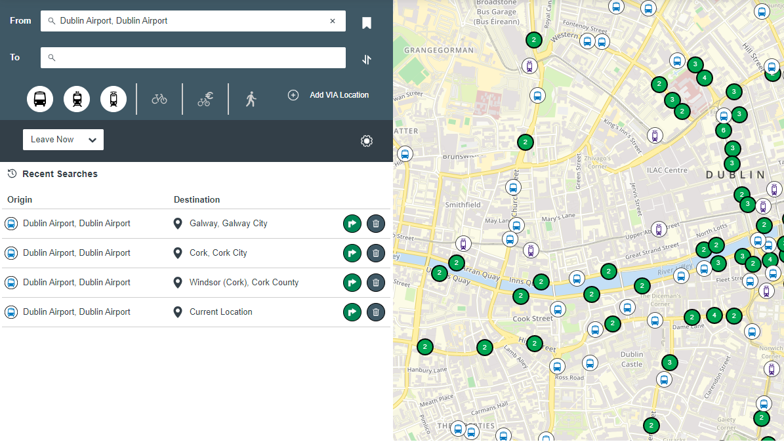Screen dimensions: 784x442
Task: Click the green 4 cluster on Dame Lane
Action: point(714,315)
